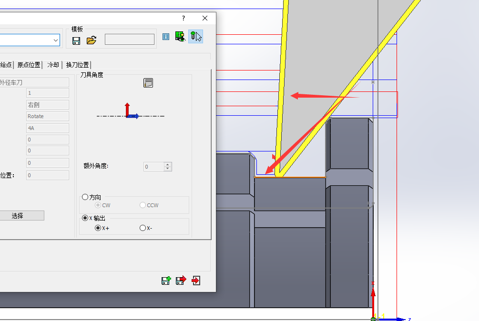Switch to the 原点位置 tab

click(x=29, y=65)
